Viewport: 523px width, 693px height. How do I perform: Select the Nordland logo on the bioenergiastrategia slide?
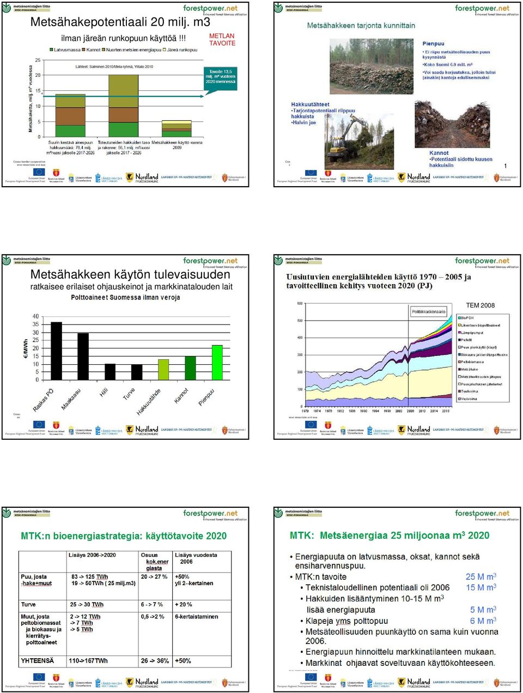point(142,683)
